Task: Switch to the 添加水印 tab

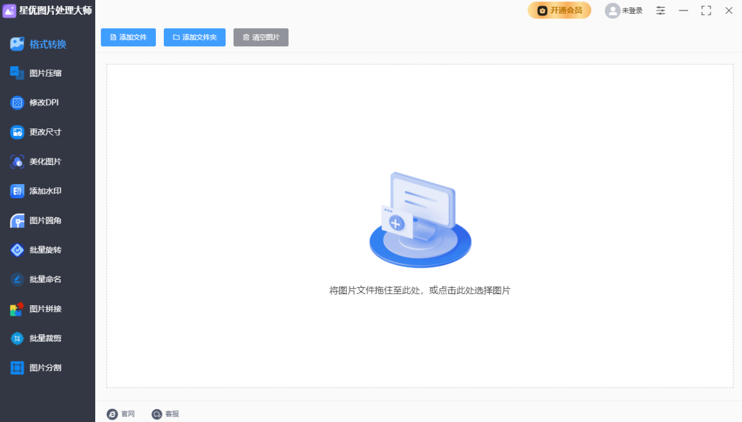Action: (x=48, y=191)
